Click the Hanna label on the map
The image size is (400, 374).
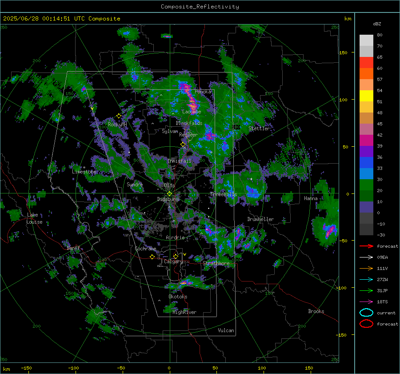[x=311, y=198]
